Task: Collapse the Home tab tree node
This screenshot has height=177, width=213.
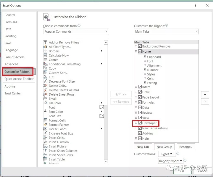Action: [x=136, y=52]
